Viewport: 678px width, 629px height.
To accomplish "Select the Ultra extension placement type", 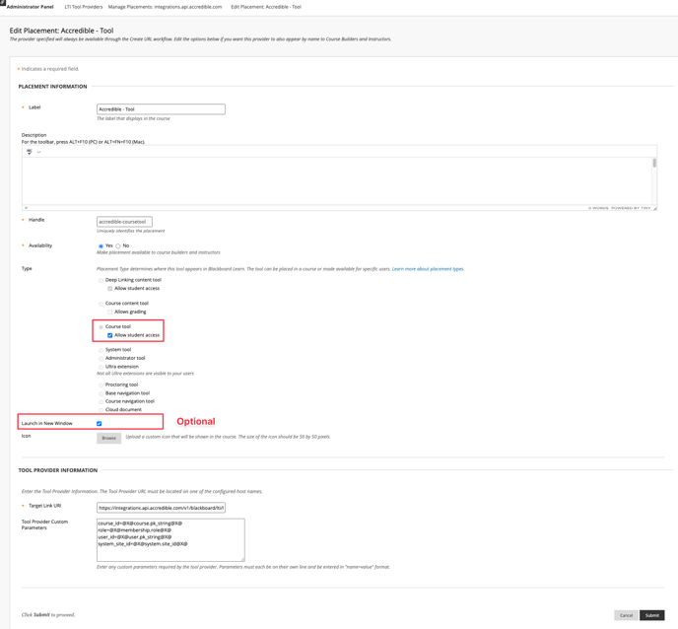I will [101, 367].
